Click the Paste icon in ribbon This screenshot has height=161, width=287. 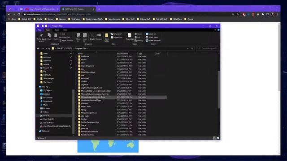pos(56,37)
